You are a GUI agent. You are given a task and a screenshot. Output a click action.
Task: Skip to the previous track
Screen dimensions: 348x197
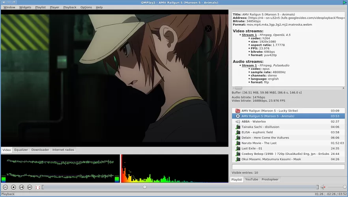point(22,187)
